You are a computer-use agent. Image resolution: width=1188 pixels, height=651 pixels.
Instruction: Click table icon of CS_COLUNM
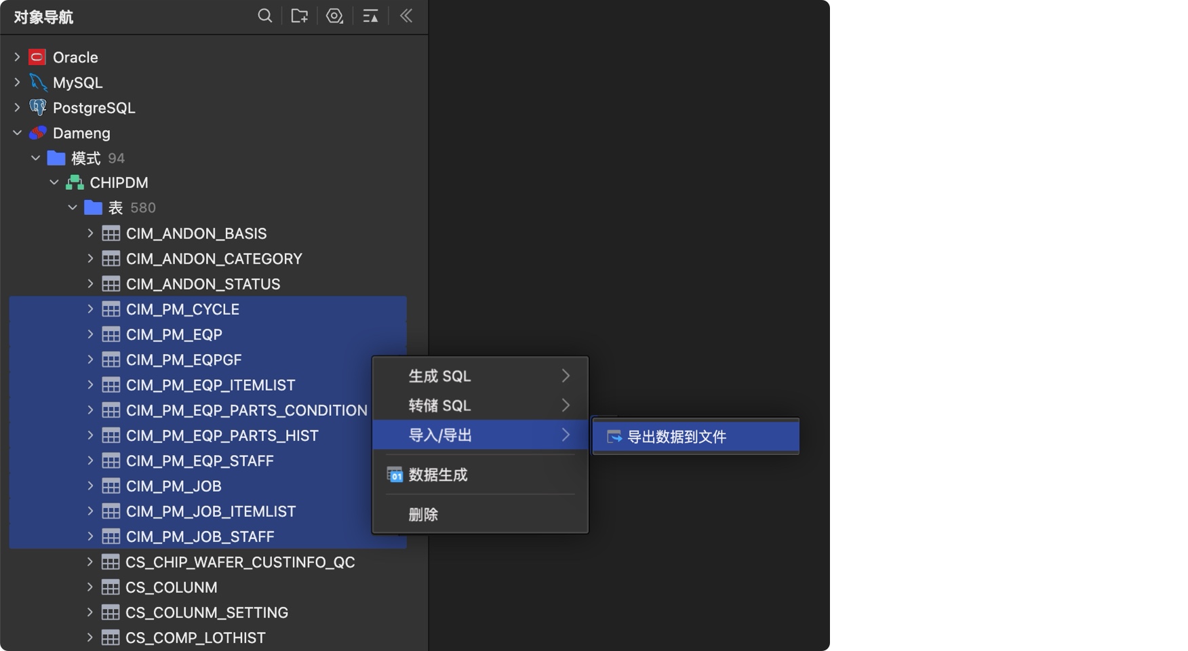click(x=111, y=587)
